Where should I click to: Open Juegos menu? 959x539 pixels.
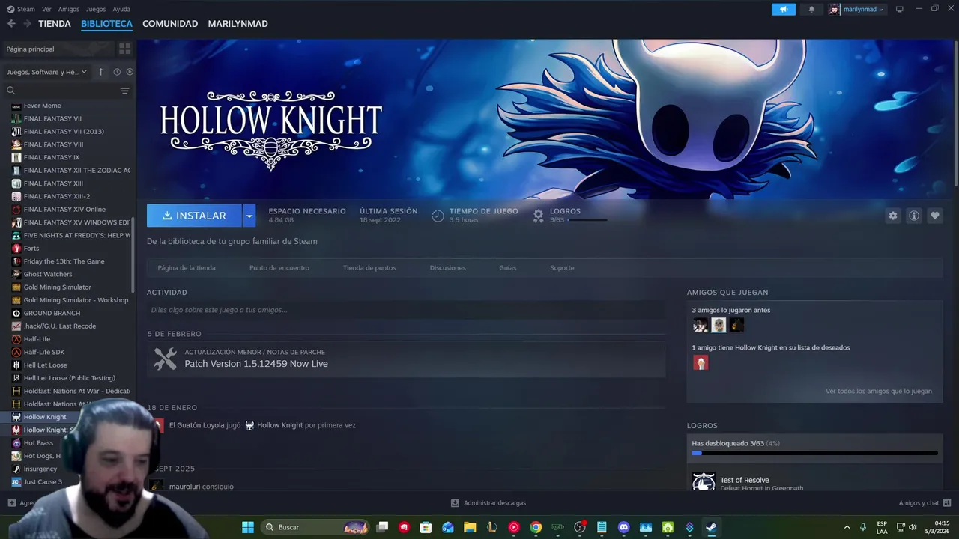pyautogui.click(x=96, y=9)
